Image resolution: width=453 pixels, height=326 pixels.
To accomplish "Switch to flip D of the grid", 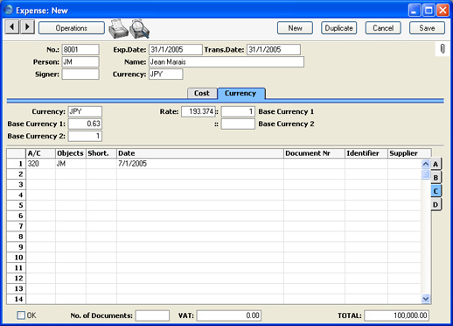I will pos(436,204).
